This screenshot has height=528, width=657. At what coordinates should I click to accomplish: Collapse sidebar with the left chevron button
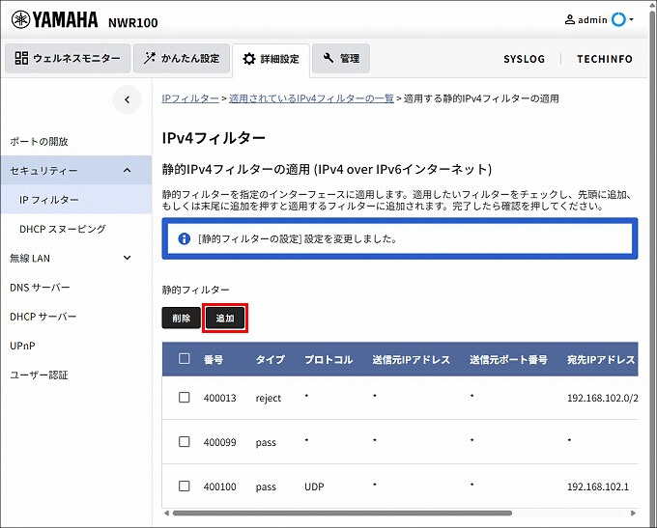pos(127,99)
